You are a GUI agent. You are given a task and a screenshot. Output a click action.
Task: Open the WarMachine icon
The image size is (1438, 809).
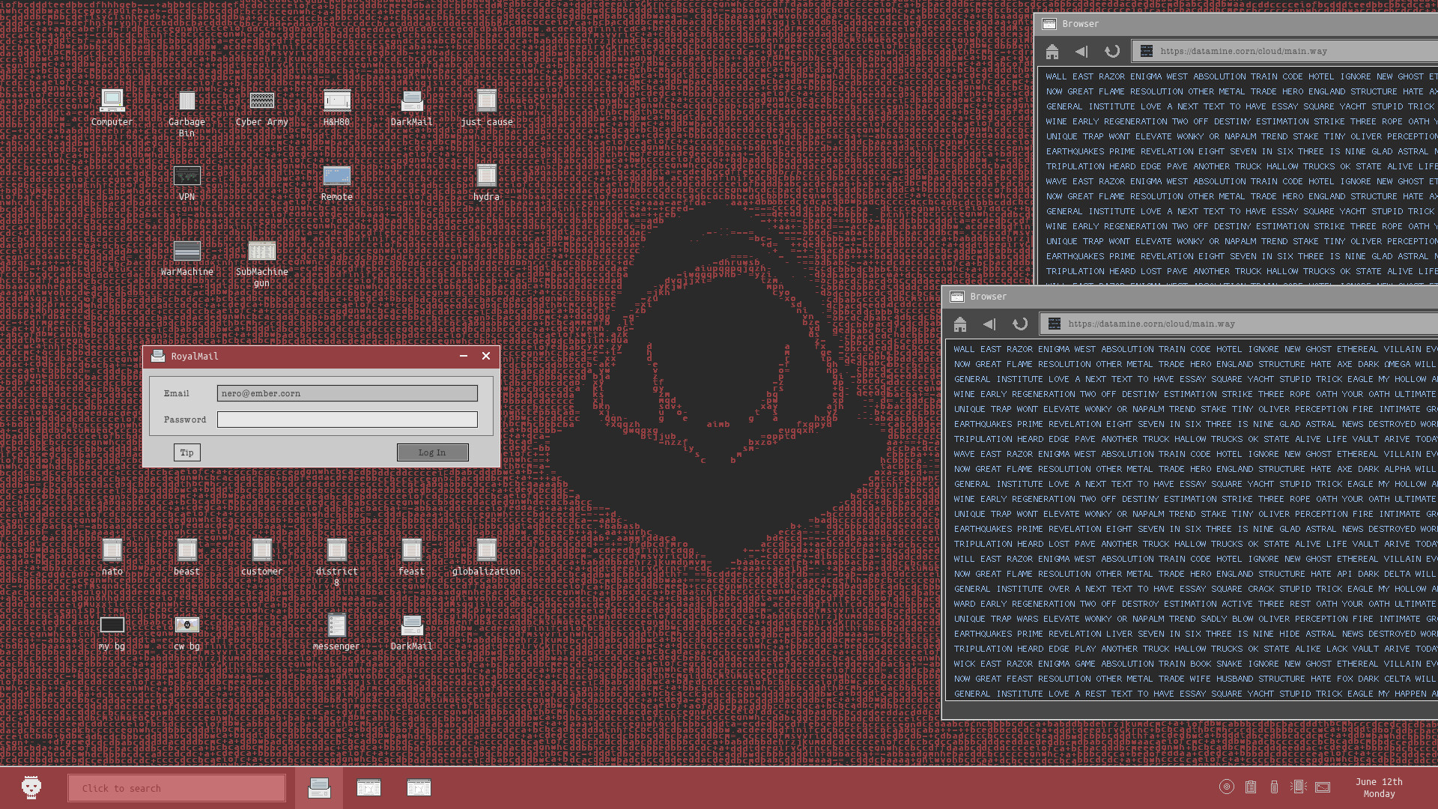[x=186, y=251]
